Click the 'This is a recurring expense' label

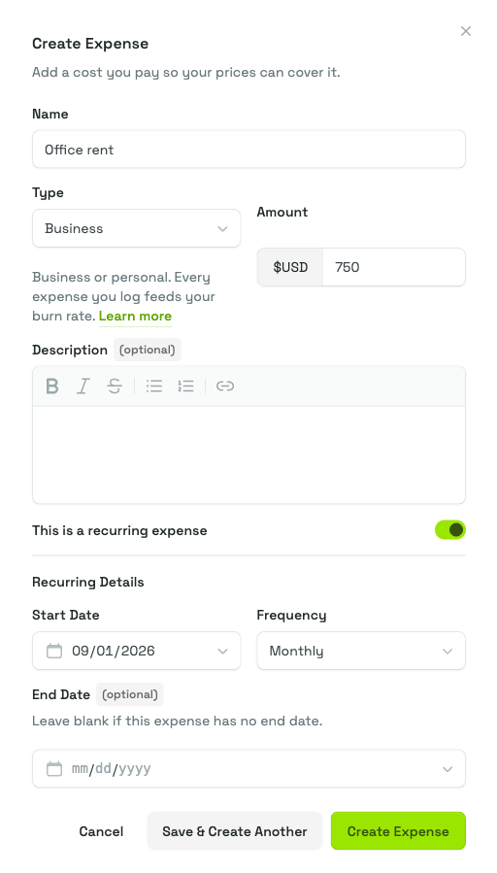(x=119, y=530)
